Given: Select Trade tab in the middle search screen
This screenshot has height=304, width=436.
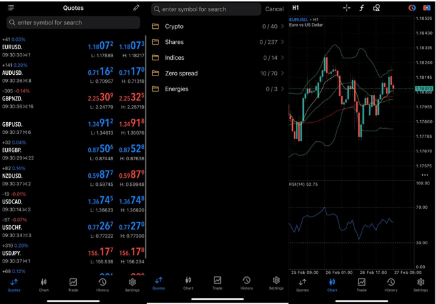Looking at the screenshot, I should [x=218, y=283].
